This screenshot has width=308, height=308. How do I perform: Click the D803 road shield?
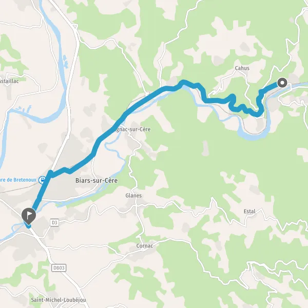click(x=59, y=268)
